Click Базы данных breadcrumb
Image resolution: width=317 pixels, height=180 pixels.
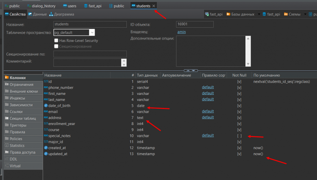240,14
